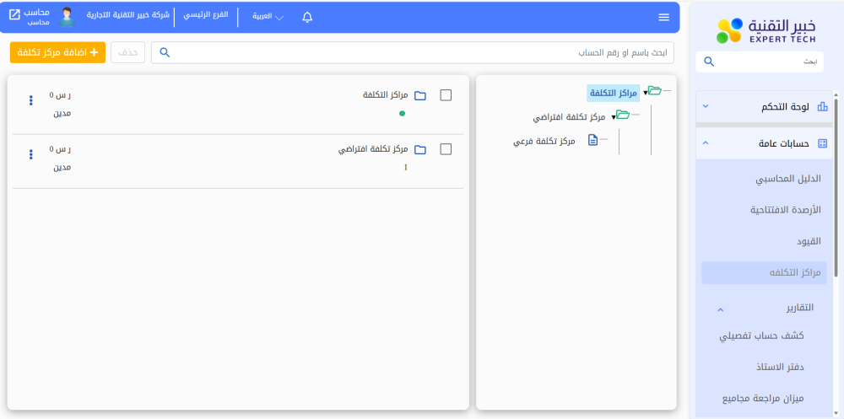This screenshot has width=844, height=419.
Task: Click the user profile avatar
Action: pyautogui.click(x=67, y=17)
